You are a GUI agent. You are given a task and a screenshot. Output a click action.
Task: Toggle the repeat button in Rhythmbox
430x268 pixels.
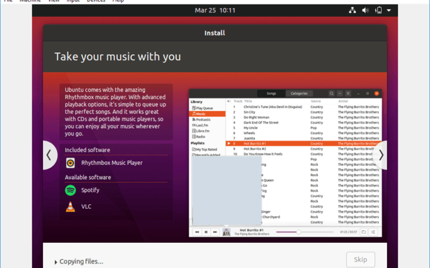click(364, 232)
